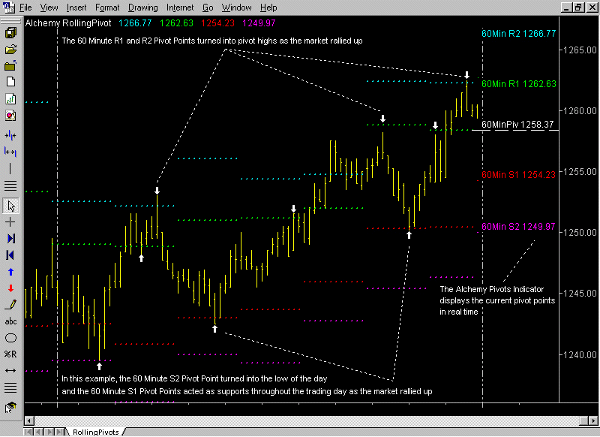Click the chart window icon with bars
This screenshot has height=437, width=600.
[10, 99]
